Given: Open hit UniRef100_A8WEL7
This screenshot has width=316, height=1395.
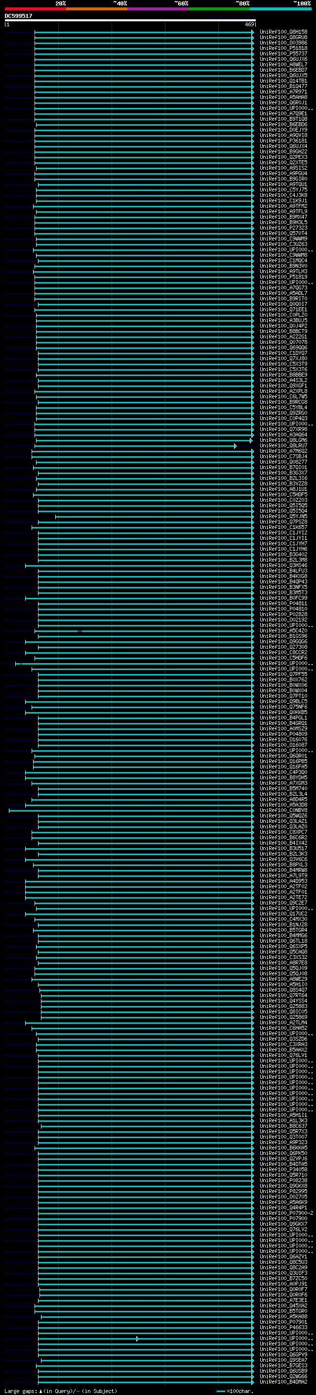Looking at the screenshot, I should tap(283, 64).
